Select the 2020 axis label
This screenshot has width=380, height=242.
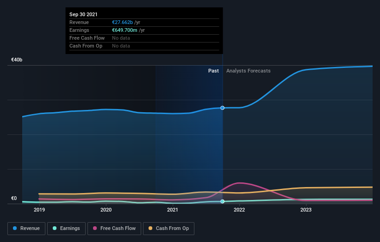[106, 210]
